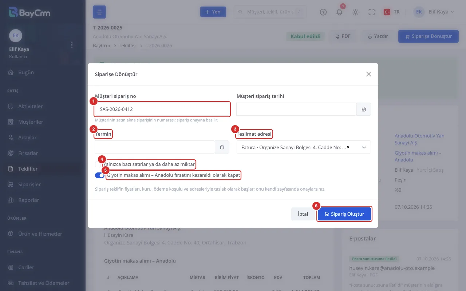The height and width of the screenshot is (291, 466).
Task: Click the huseyin.kara@anadolu-oto.example email text
Action: pos(392,268)
